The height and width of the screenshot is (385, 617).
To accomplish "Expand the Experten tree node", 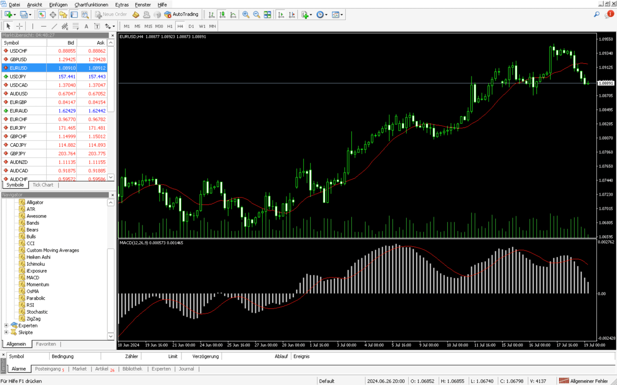I will tap(6, 325).
